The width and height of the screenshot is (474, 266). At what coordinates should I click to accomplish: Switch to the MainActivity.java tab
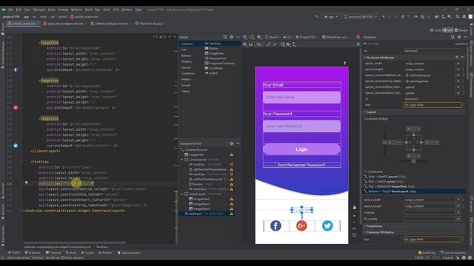pos(149,24)
